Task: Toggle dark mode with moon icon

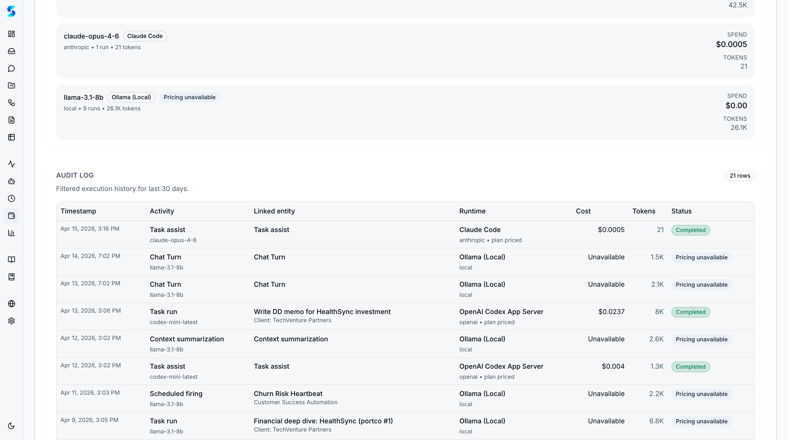Action: pos(11,426)
